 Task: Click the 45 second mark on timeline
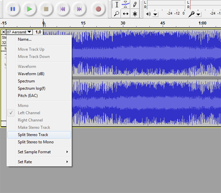(x=163, y=23)
